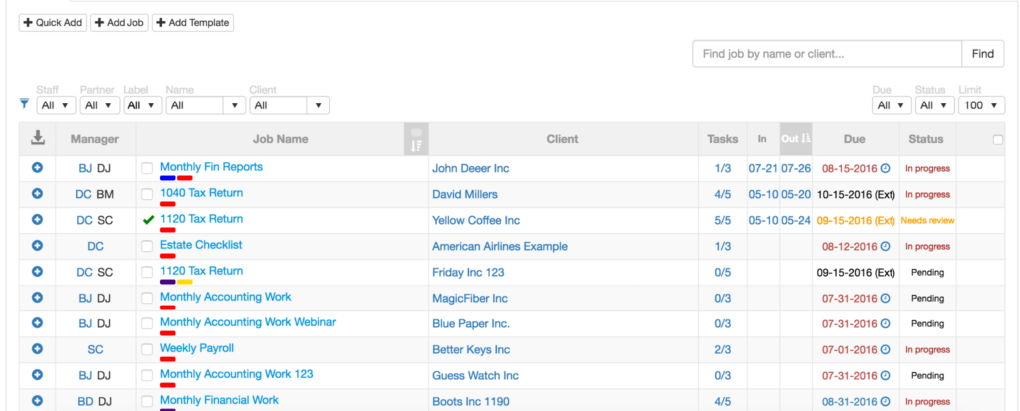Click the 5/5 tasks count for Yellow Coffee Inc
The width and height of the screenshot is (1020, 411).
(723, 221)
